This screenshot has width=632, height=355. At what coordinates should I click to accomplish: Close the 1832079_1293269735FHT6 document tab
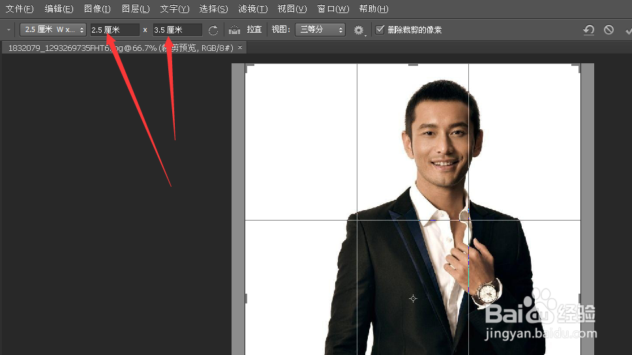click(240, 48)
